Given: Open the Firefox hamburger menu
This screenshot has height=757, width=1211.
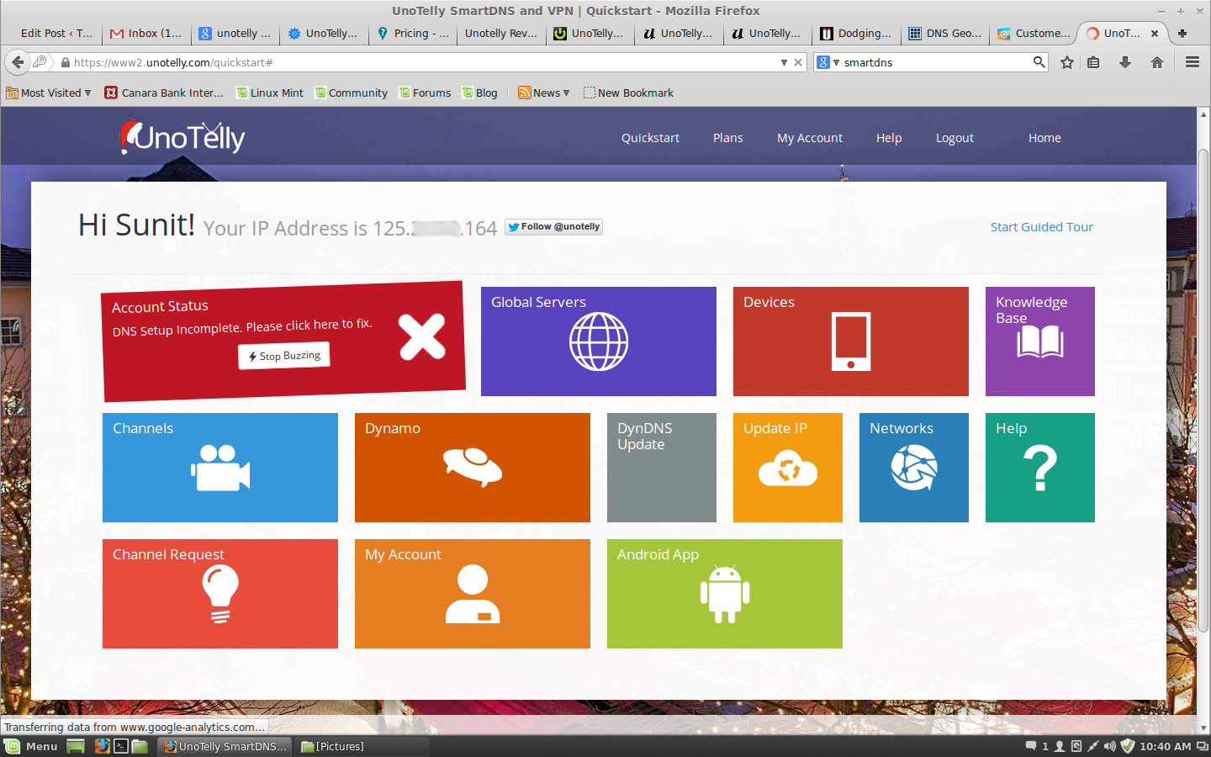Looking at the screenshot, I should [x=1192, y=62].
